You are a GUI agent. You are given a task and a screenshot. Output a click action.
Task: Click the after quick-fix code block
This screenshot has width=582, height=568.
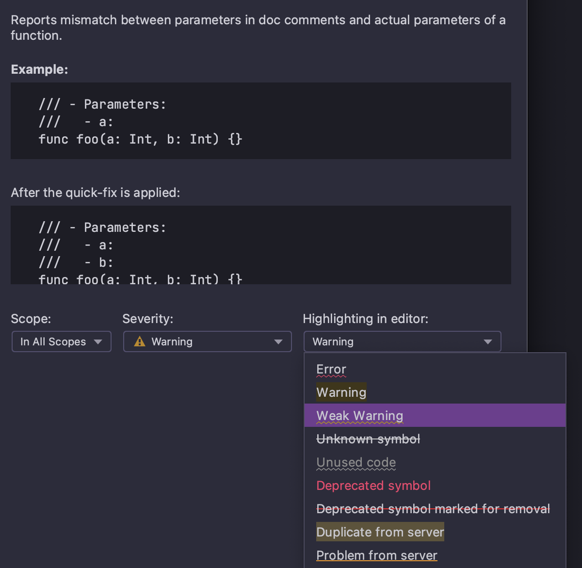(x=260, y=245)
